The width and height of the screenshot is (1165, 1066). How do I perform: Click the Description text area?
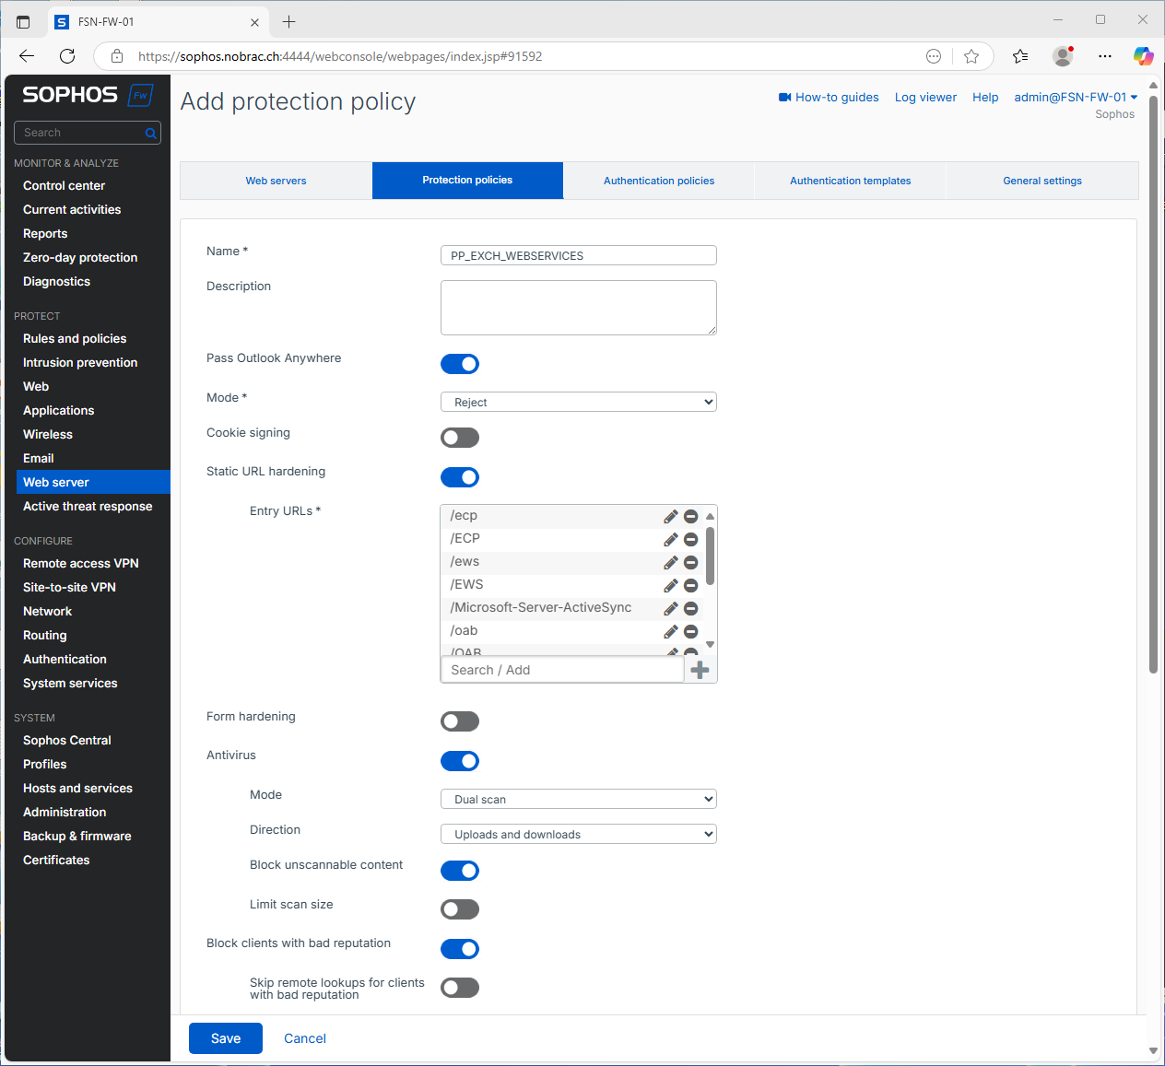[x=579, y=308]
